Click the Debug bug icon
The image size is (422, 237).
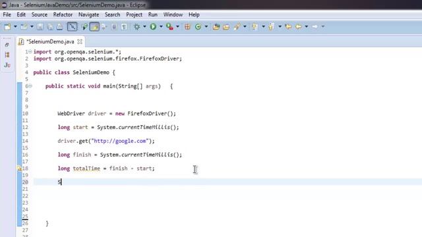pos(136,26)
